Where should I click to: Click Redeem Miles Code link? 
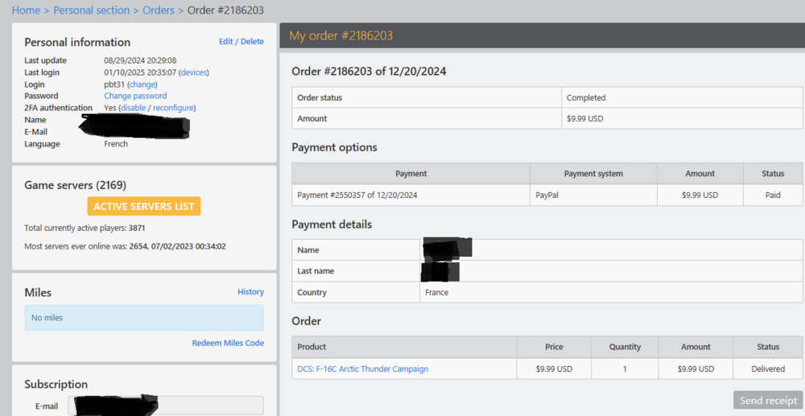(228, 343)
